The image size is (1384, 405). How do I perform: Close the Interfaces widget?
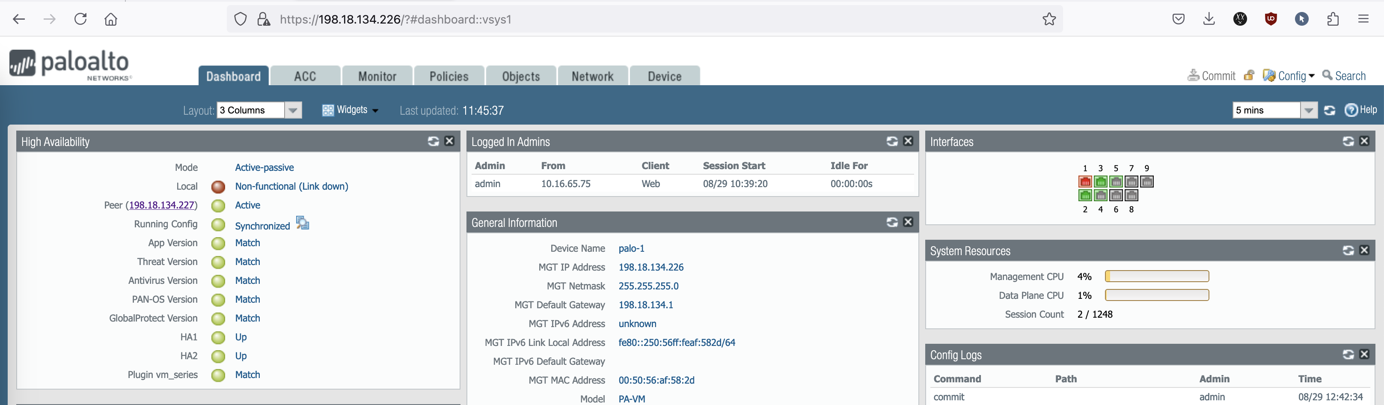pyautogui.click(x=1364, y=141)
